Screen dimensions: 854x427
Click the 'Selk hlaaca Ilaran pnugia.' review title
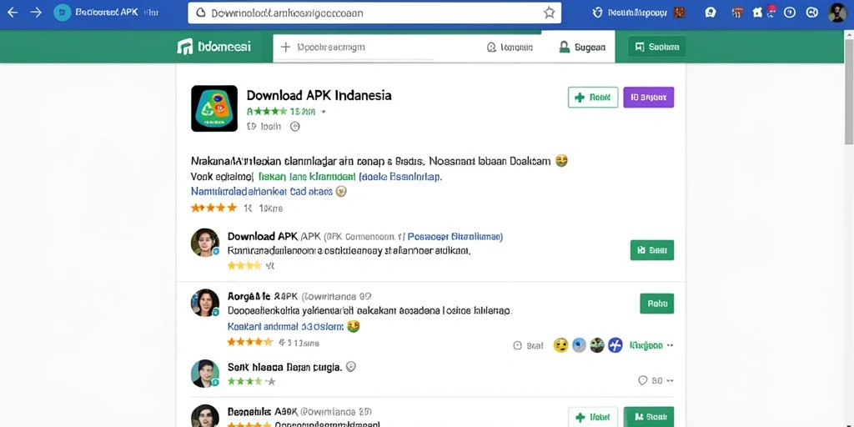coord(284,367)
